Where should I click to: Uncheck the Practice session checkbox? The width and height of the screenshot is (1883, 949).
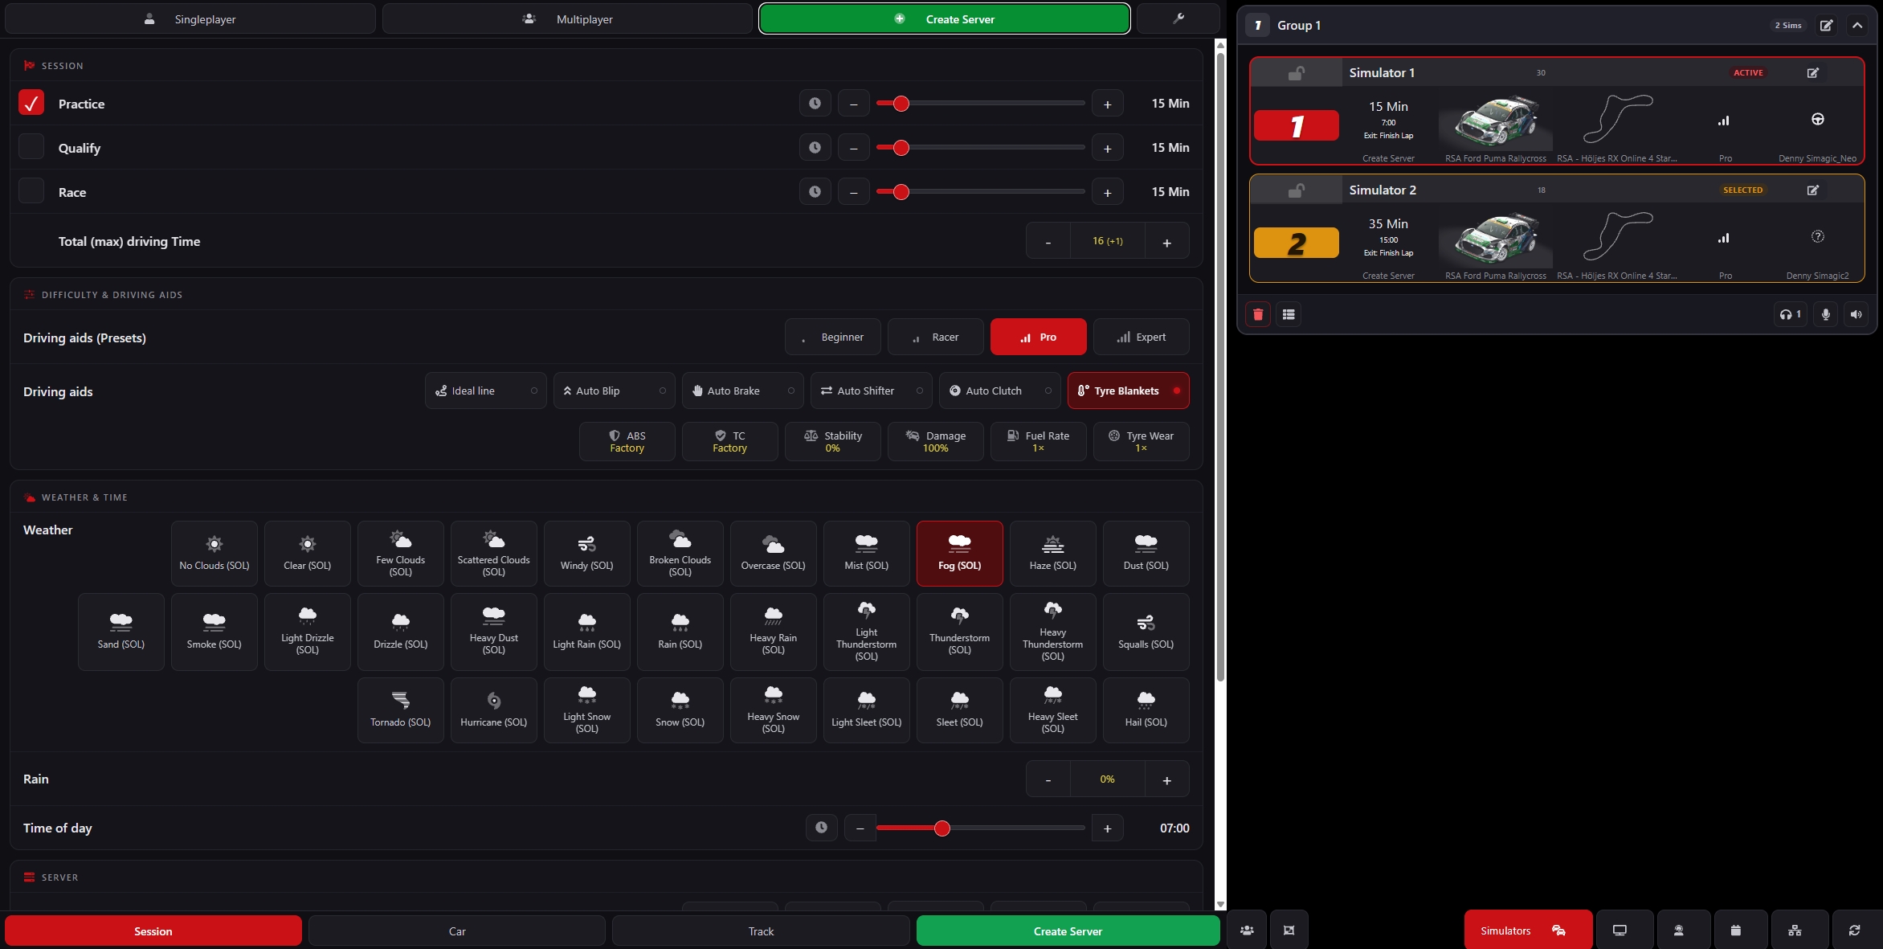click(31, 104)
